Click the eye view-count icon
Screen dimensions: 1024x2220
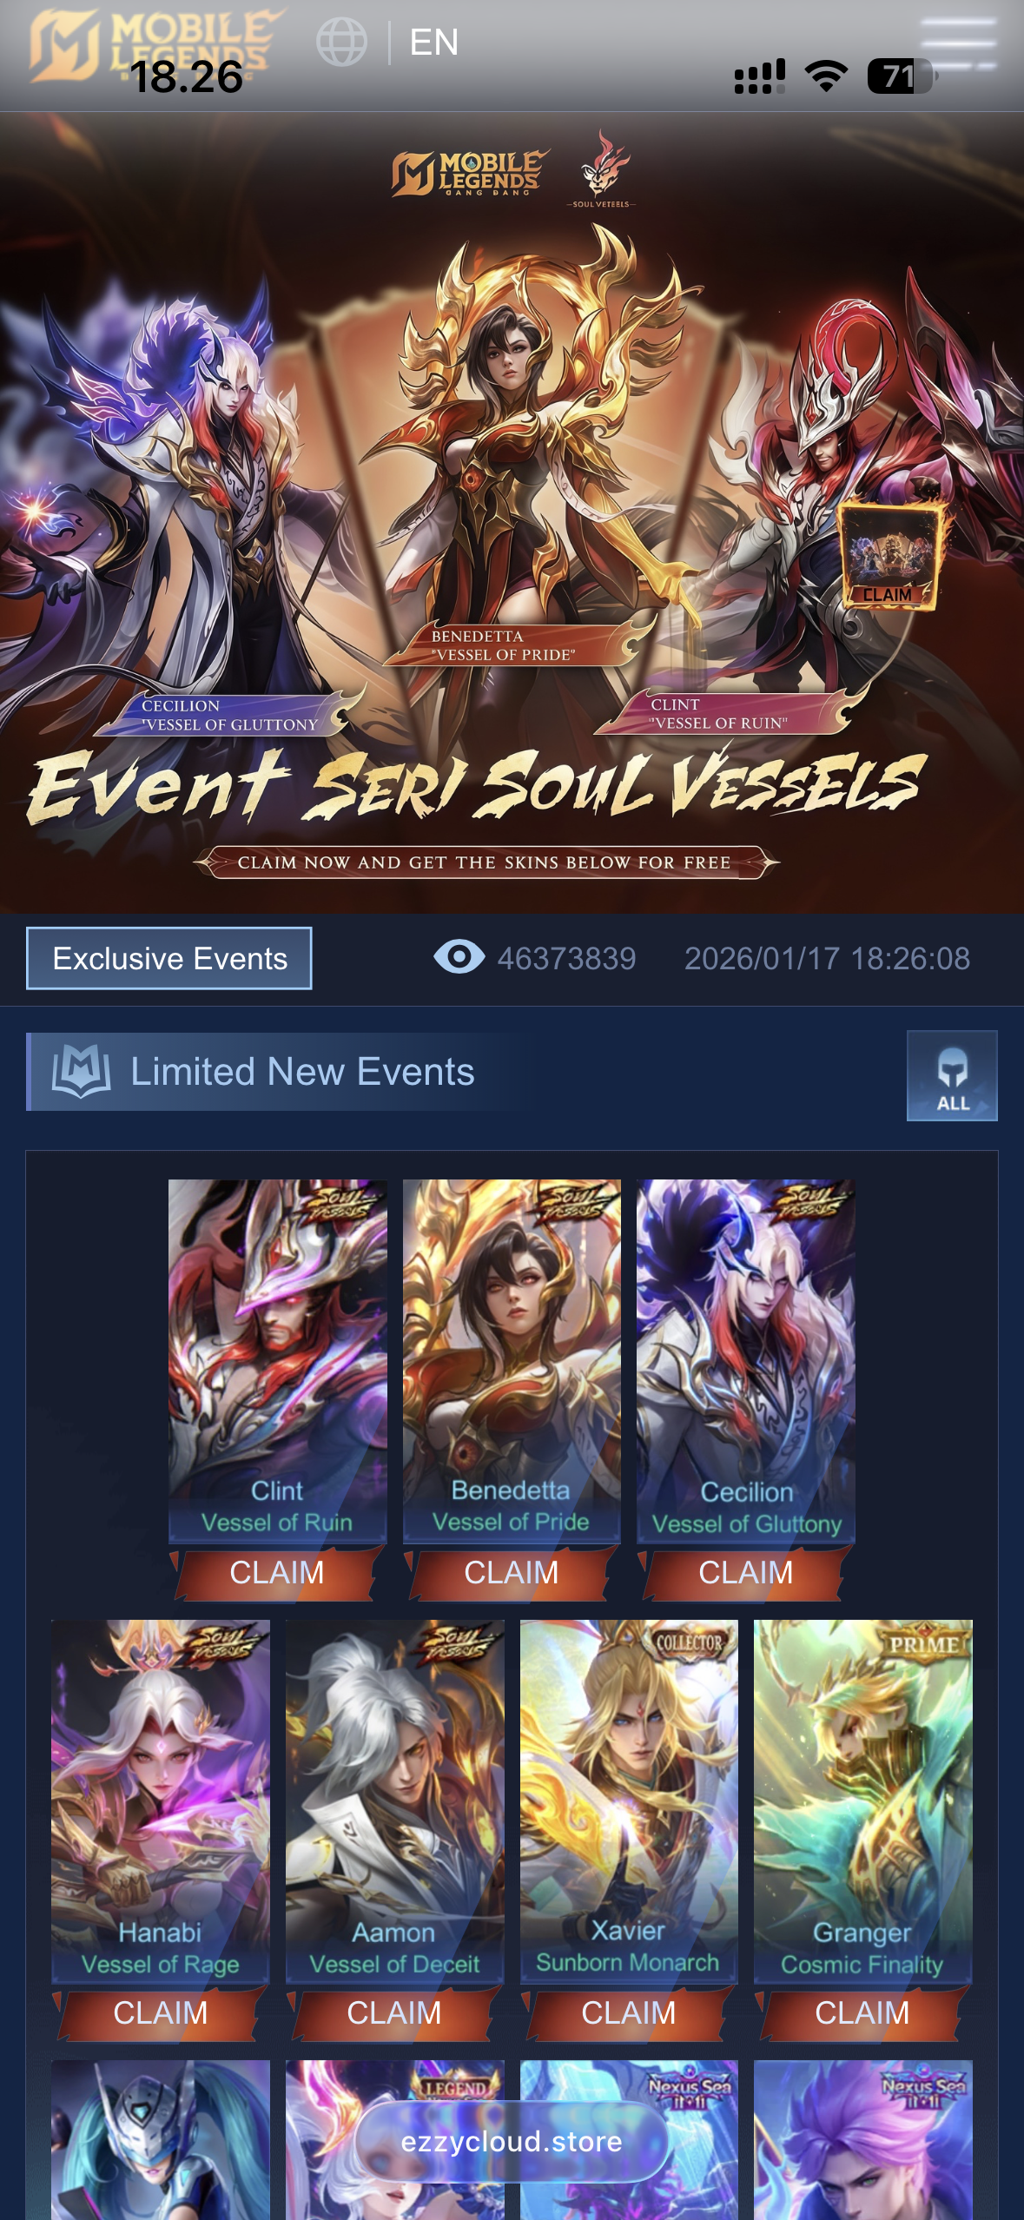pos(459,957)
